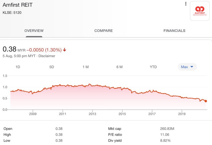Screen dimensions: 212x145
Task: Click the red current-price dot on chart
Action: 206,101
